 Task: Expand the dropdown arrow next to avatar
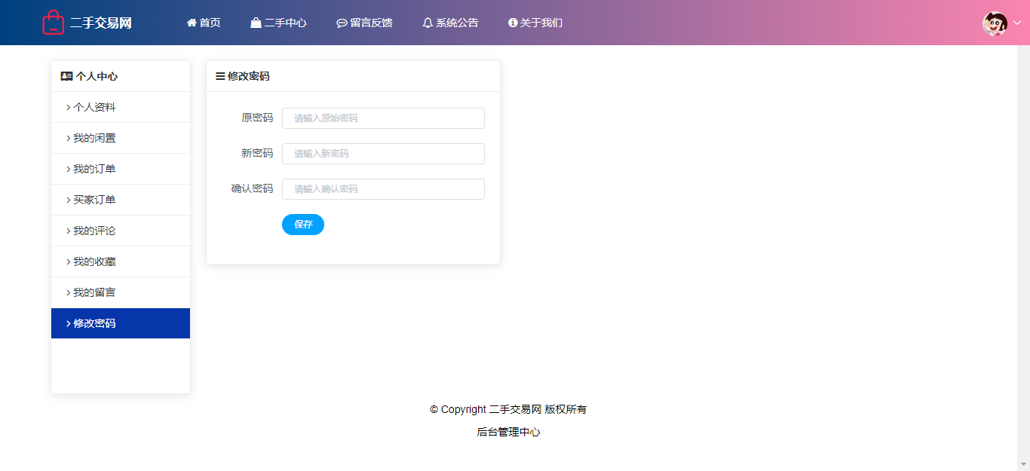[1016, 23]
